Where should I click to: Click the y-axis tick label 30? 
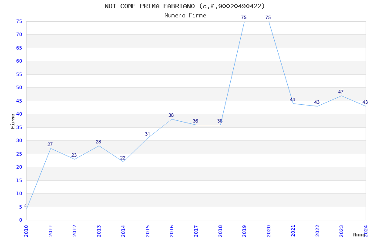click(19, 140)
